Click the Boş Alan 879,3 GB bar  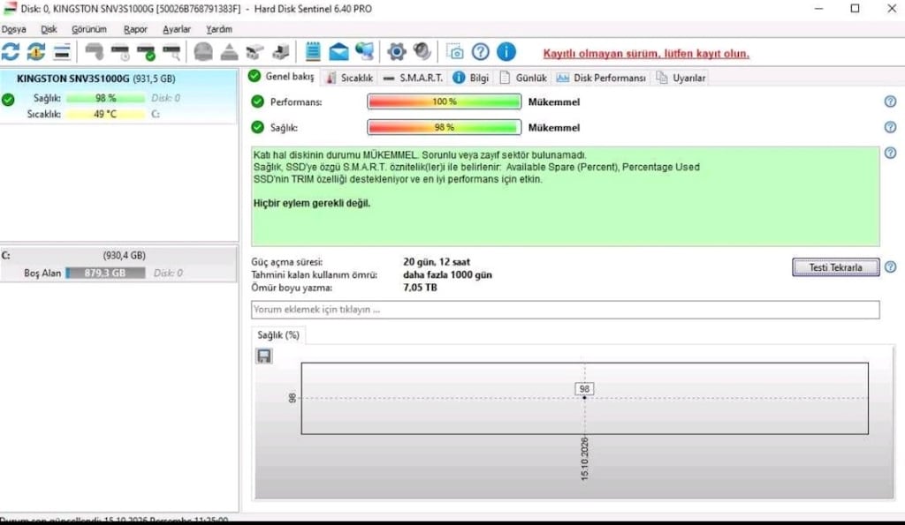pos(106,273)
